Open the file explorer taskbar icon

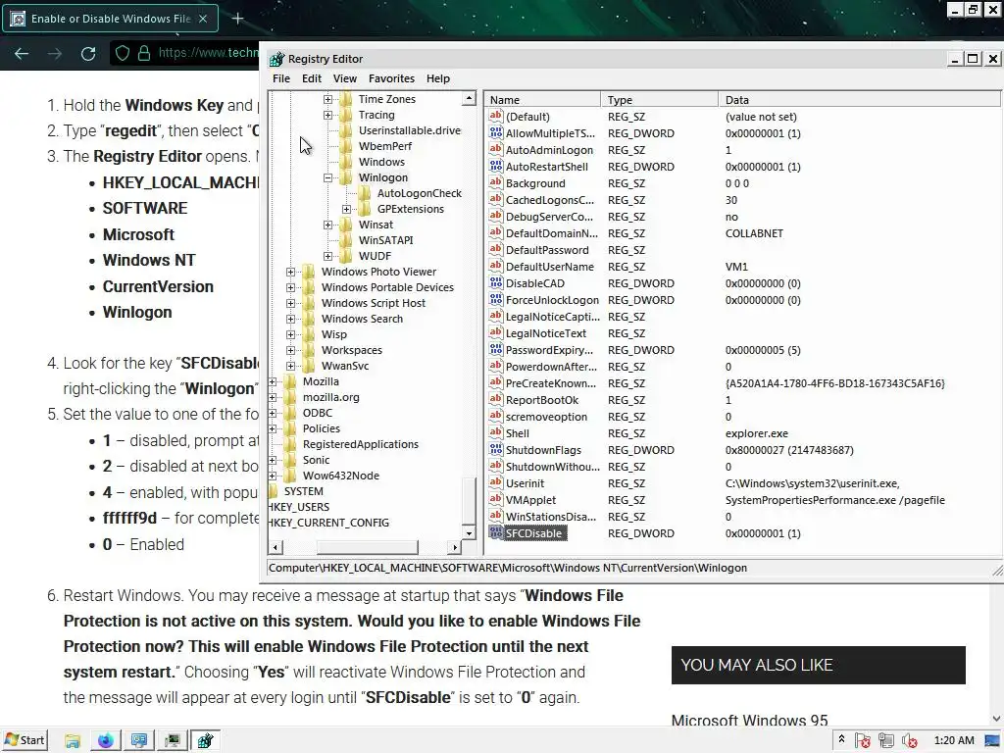(73, 741)
